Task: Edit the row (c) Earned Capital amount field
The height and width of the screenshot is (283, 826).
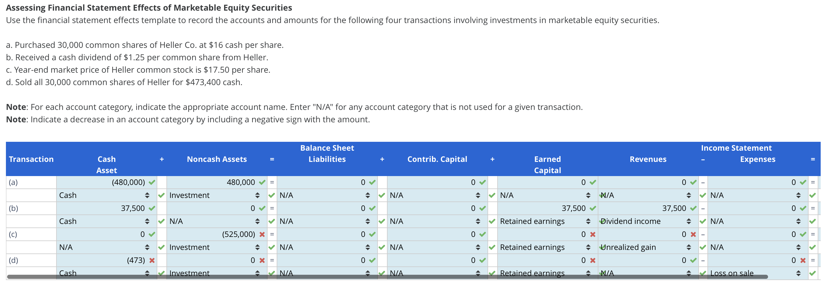Action: coord(548,234)
